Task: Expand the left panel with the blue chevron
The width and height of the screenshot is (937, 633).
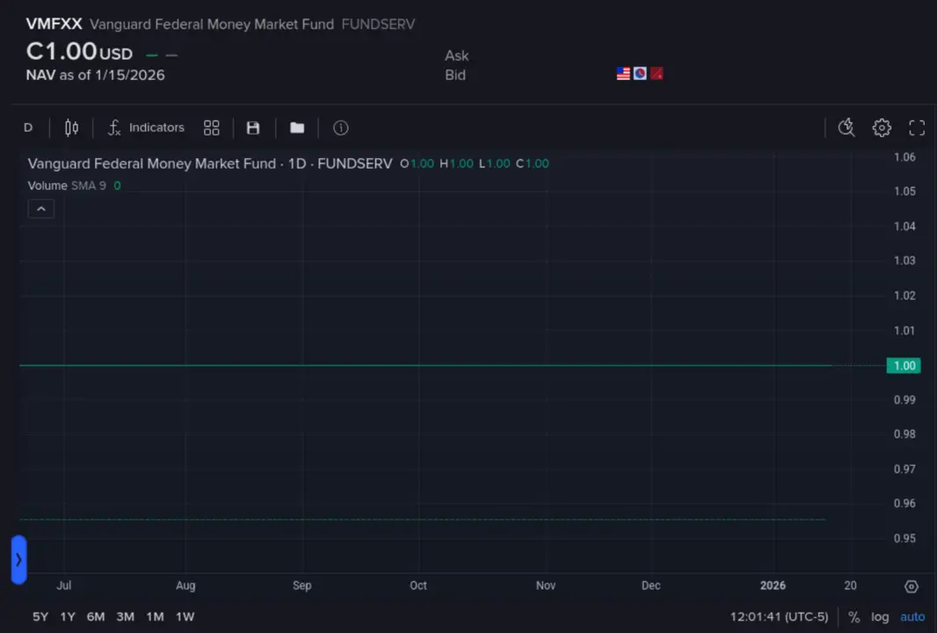Action: pos(18,559)
